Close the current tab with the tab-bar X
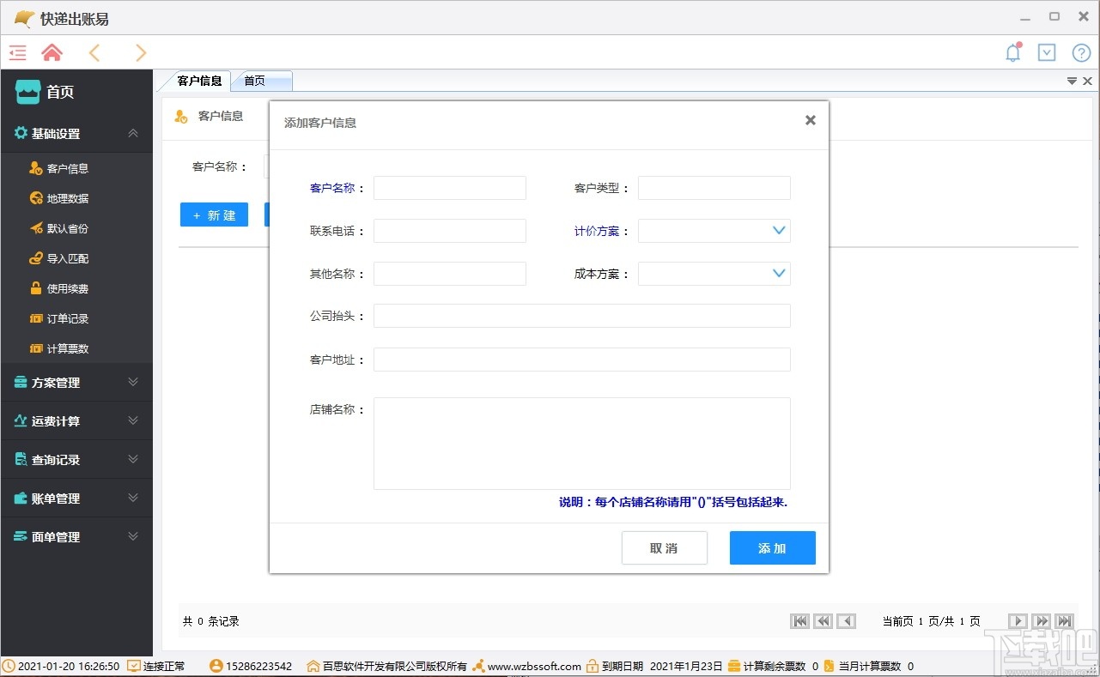 pyautogui.click(x=1087, y=81)
